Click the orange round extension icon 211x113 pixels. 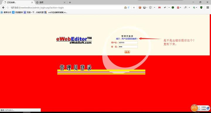click(x=140, y=8)
